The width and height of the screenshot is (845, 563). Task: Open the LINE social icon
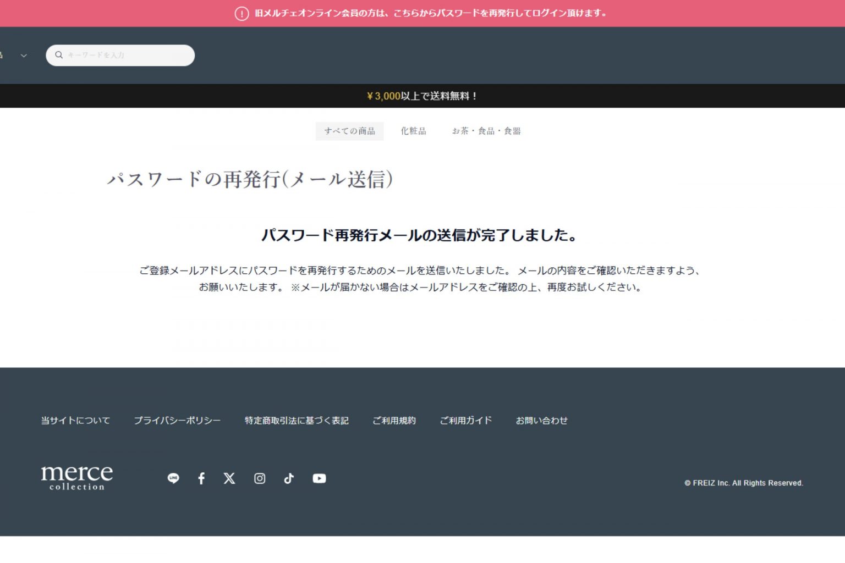173,478
